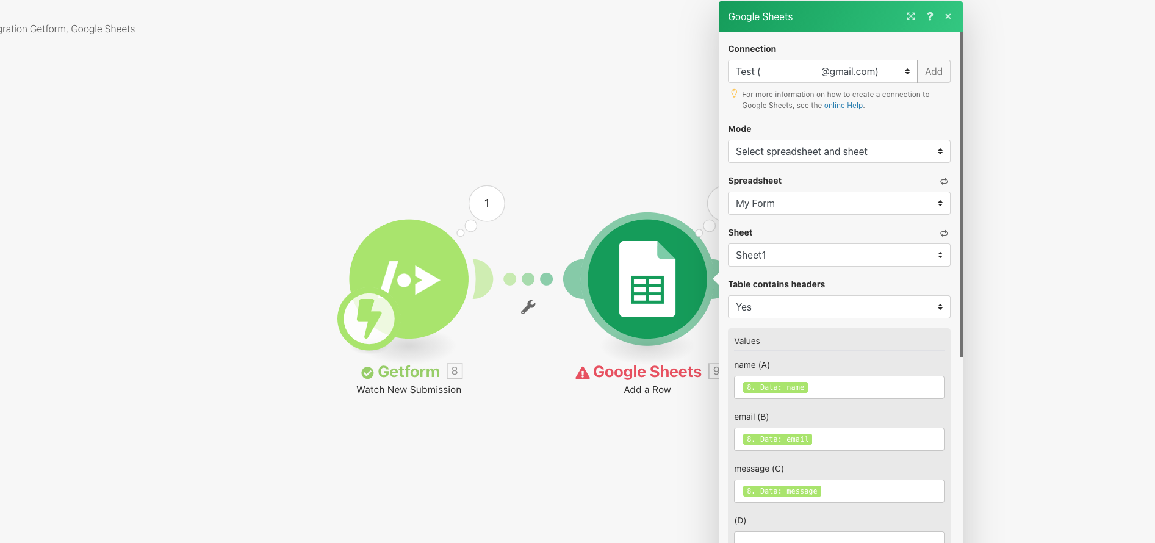Image resolution: width=1155 pixels, height=543 pixels.
Task: Click the wrench icon on the route
Action: [528, 307]
